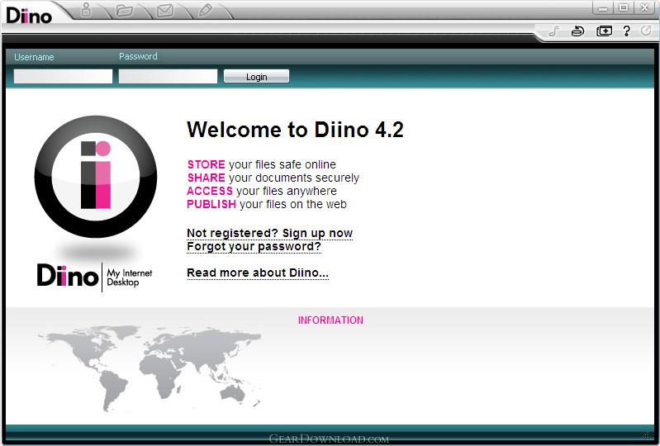Open the envelope messages tab
Image resolution: width=660 pixels, height=446 pixels.
coord(165,11)
